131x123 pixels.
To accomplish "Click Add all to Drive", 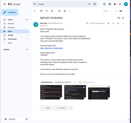I will pyautogui.click(x=87, y=82).
